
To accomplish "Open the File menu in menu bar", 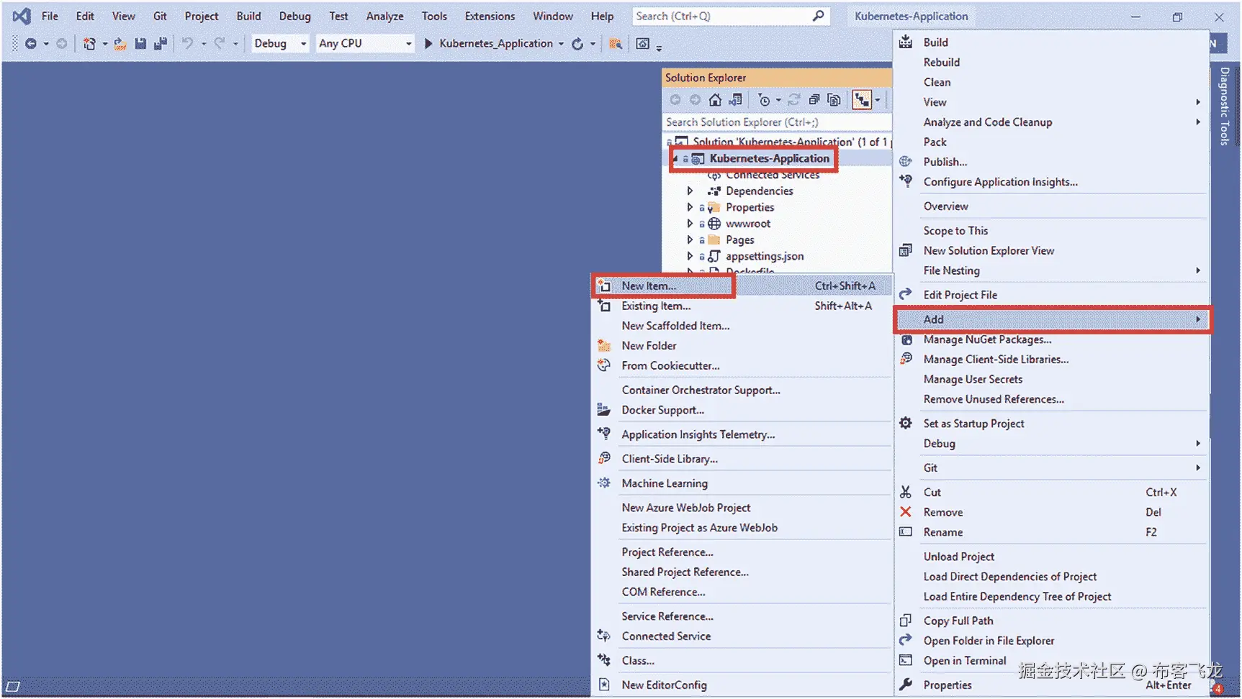I will pyautogui.click(x=50, y=16).
